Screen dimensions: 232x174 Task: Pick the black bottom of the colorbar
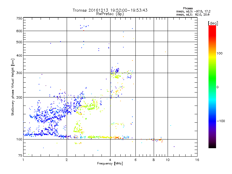click(212, 146)
